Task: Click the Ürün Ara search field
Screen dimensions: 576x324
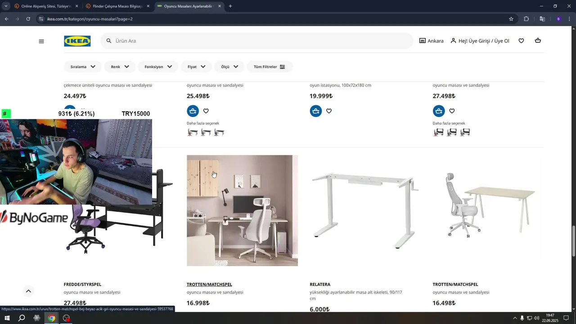Action: coord(256,41)
